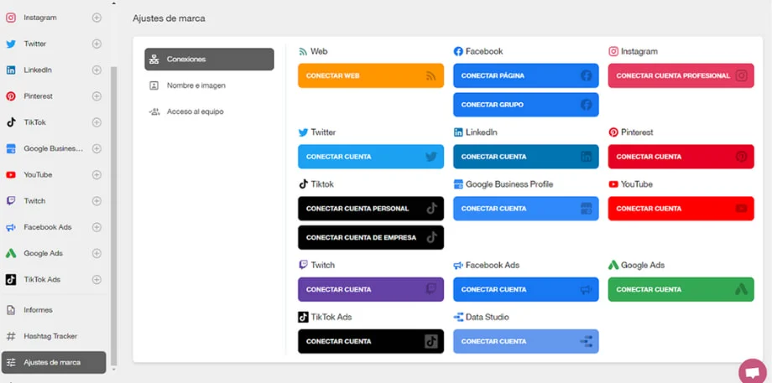
Task: Connect the TikTok Ads account
Action: click(x=371, y=341)
